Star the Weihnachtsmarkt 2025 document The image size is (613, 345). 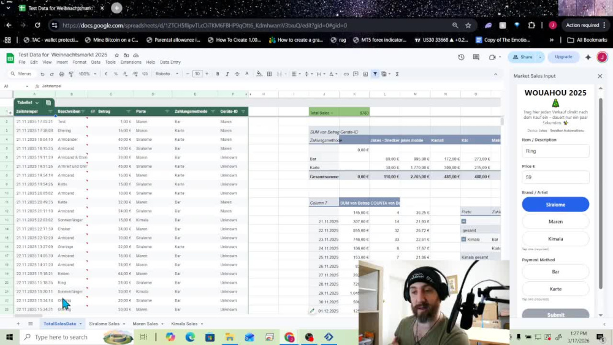[116, 56]
